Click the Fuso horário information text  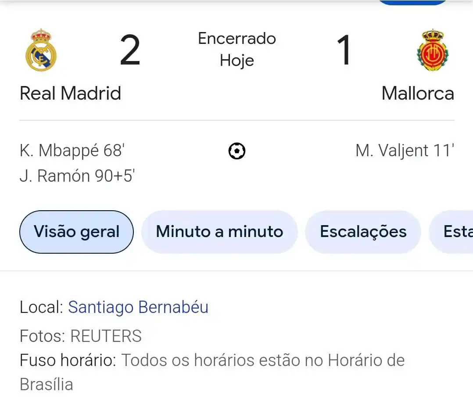click(212, 372)
